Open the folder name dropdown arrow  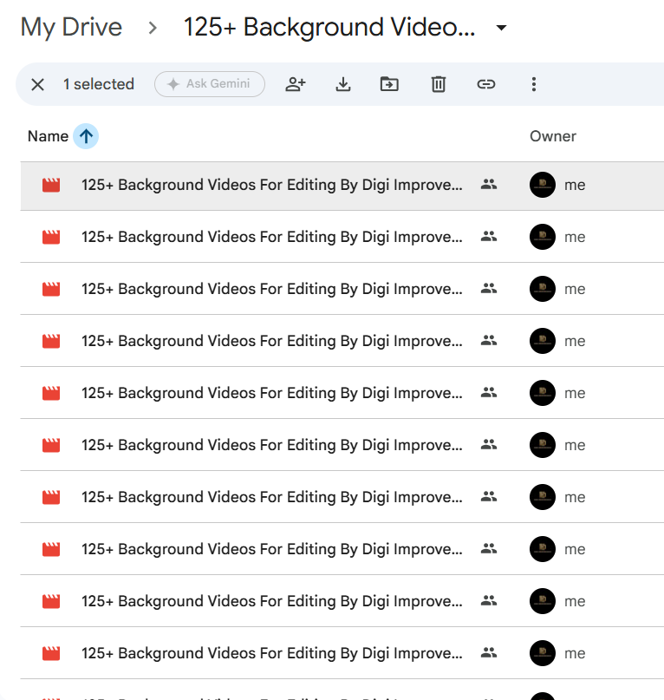501,28
